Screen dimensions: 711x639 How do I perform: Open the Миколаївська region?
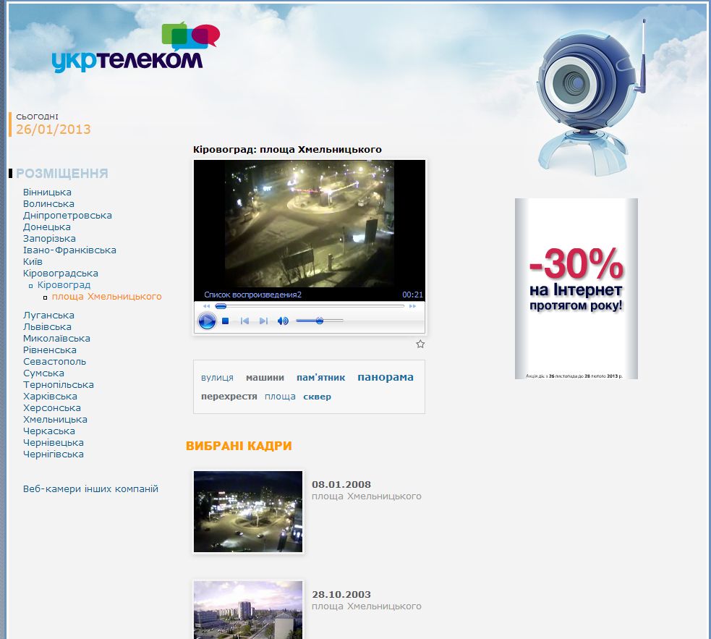pos(56,339)
